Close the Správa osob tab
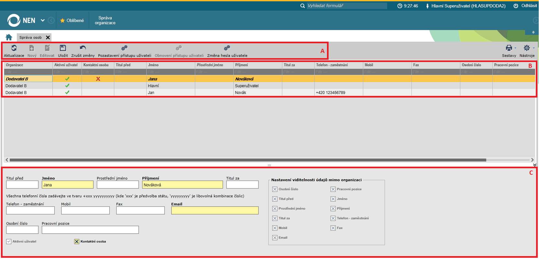 [48, 37]
